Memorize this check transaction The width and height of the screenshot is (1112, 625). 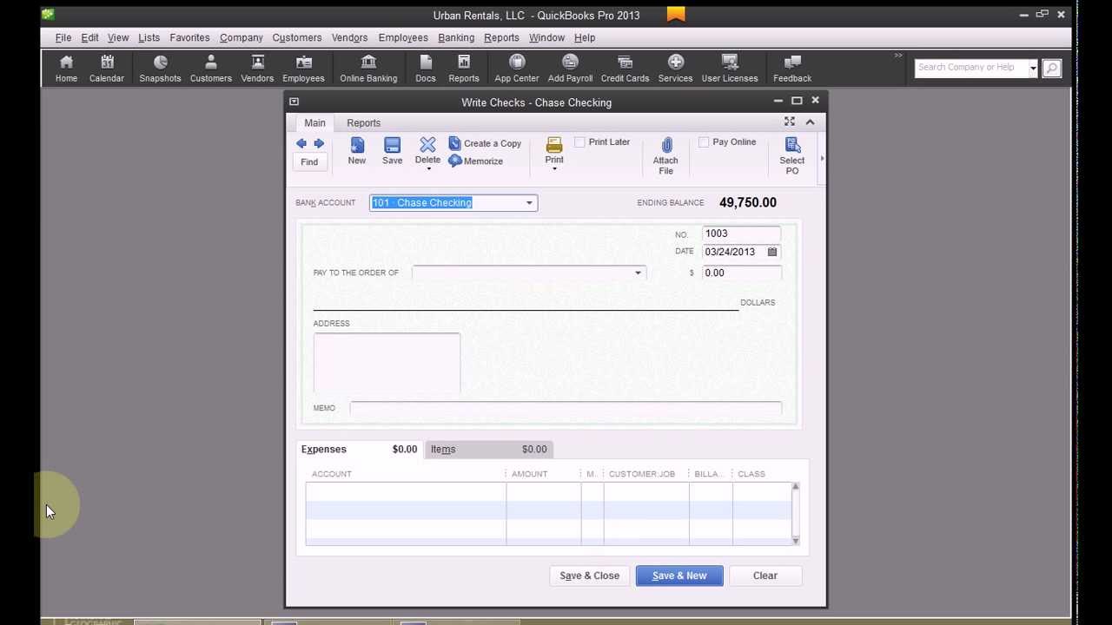pyautogui.click(x=476, y=161)
